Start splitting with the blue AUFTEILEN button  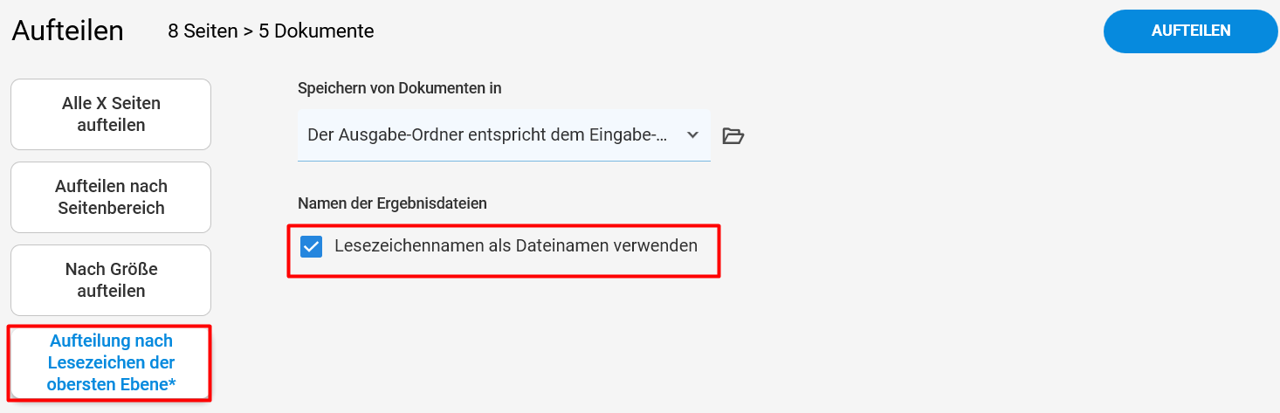[x=1191, y=31]
